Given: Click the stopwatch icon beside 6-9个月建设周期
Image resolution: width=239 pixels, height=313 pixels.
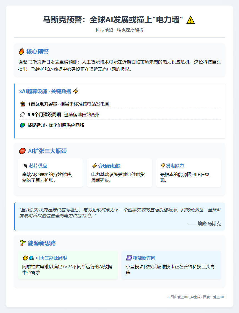Looking at the screenshot, I should [x=22, y=114].
